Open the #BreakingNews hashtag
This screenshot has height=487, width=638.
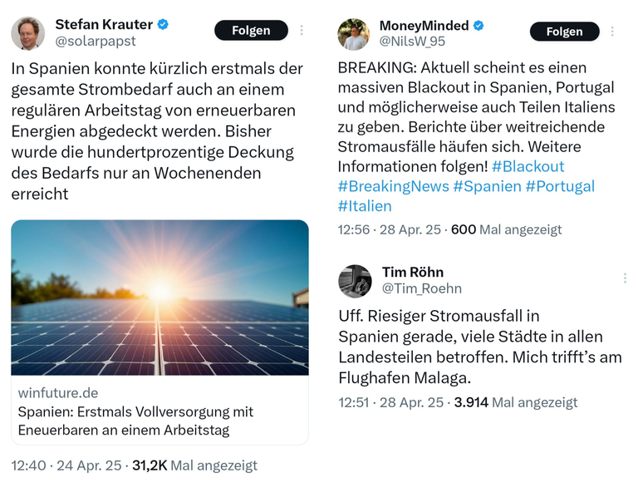tap(394, 186)
